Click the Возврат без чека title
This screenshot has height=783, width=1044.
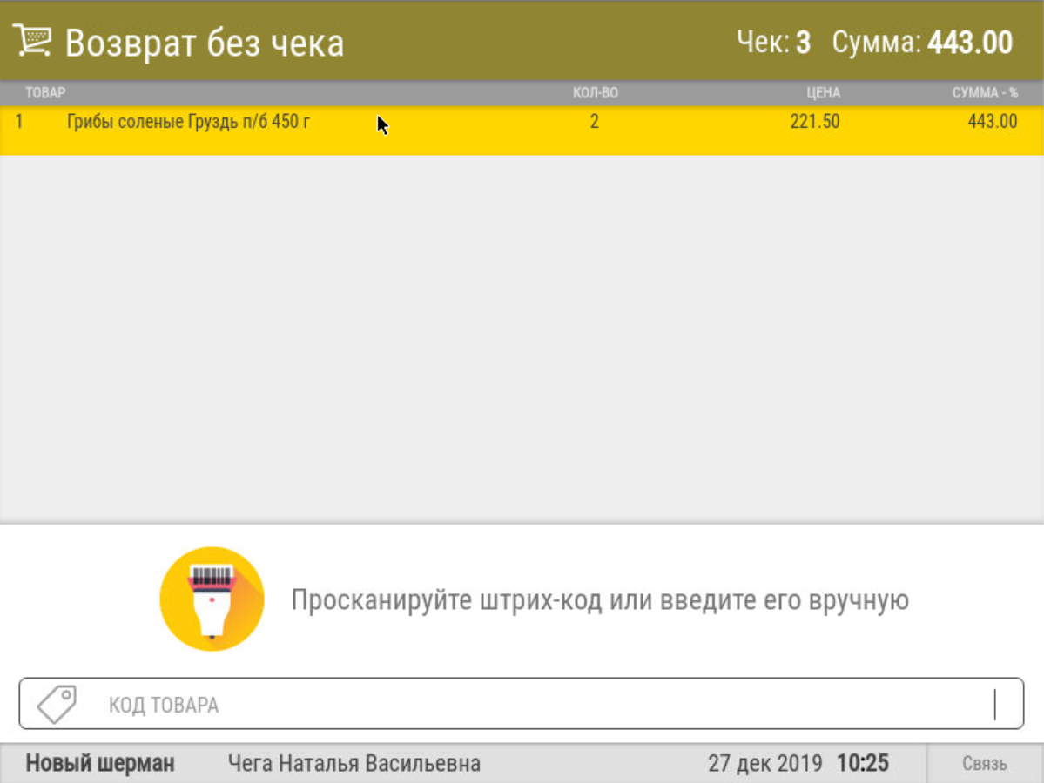(205, 43)
